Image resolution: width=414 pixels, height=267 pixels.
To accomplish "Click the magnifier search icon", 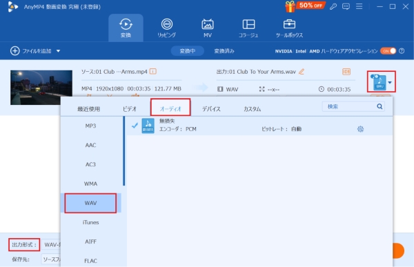I will pyautogui.click(x=379, y=106).
